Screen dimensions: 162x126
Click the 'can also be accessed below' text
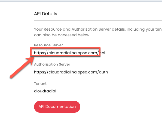[x=62, y=35]
